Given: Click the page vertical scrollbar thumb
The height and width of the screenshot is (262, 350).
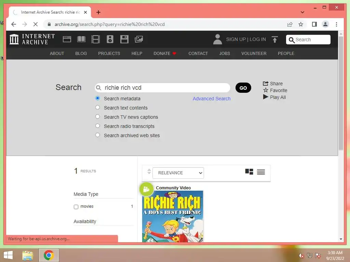Looking at the screenshot, I should click(x=341, y=93).
